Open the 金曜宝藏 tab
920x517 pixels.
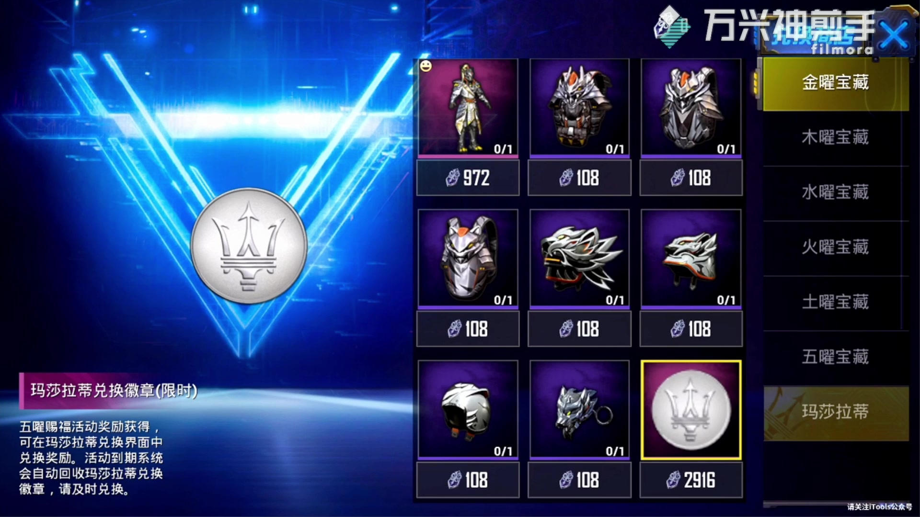(x=836, y=83)
